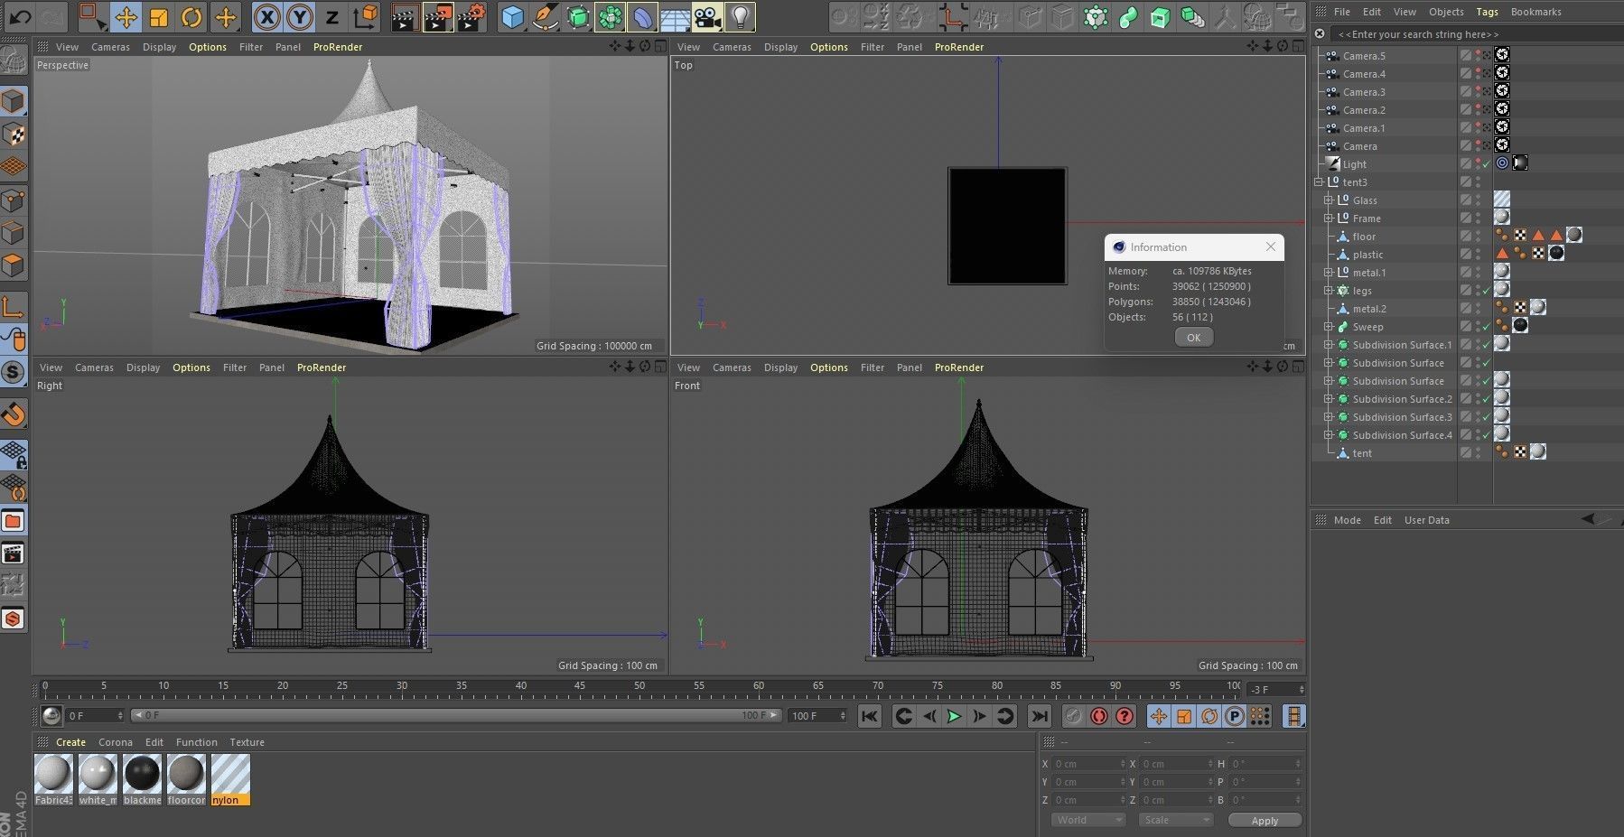Screen dimensions: 1624x837
Task: Toggle Z axis lock
Action: pos(331,17)
